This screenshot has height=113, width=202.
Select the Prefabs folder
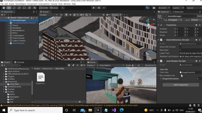pos(11,79)
